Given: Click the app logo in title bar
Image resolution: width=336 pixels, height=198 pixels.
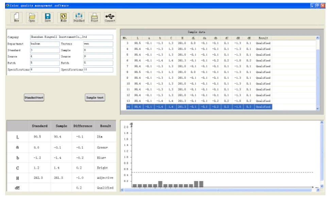Looking at the screenshot, I should (7, 5).
